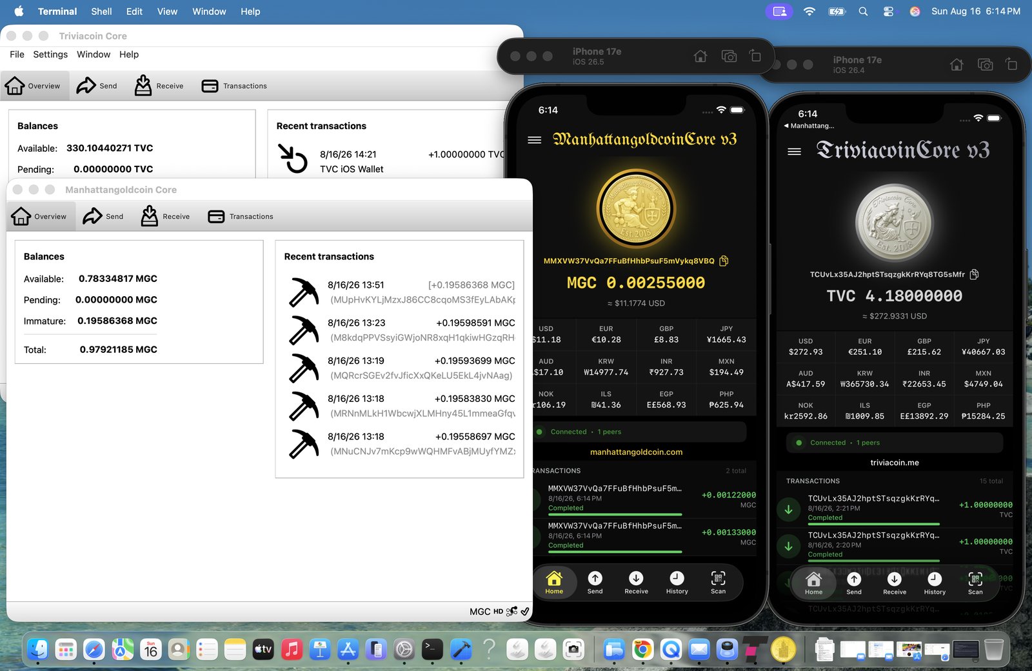Tap the +0.00133000 MGC transaction row
Screen dimensions: 1032x671
pos(645,537)
